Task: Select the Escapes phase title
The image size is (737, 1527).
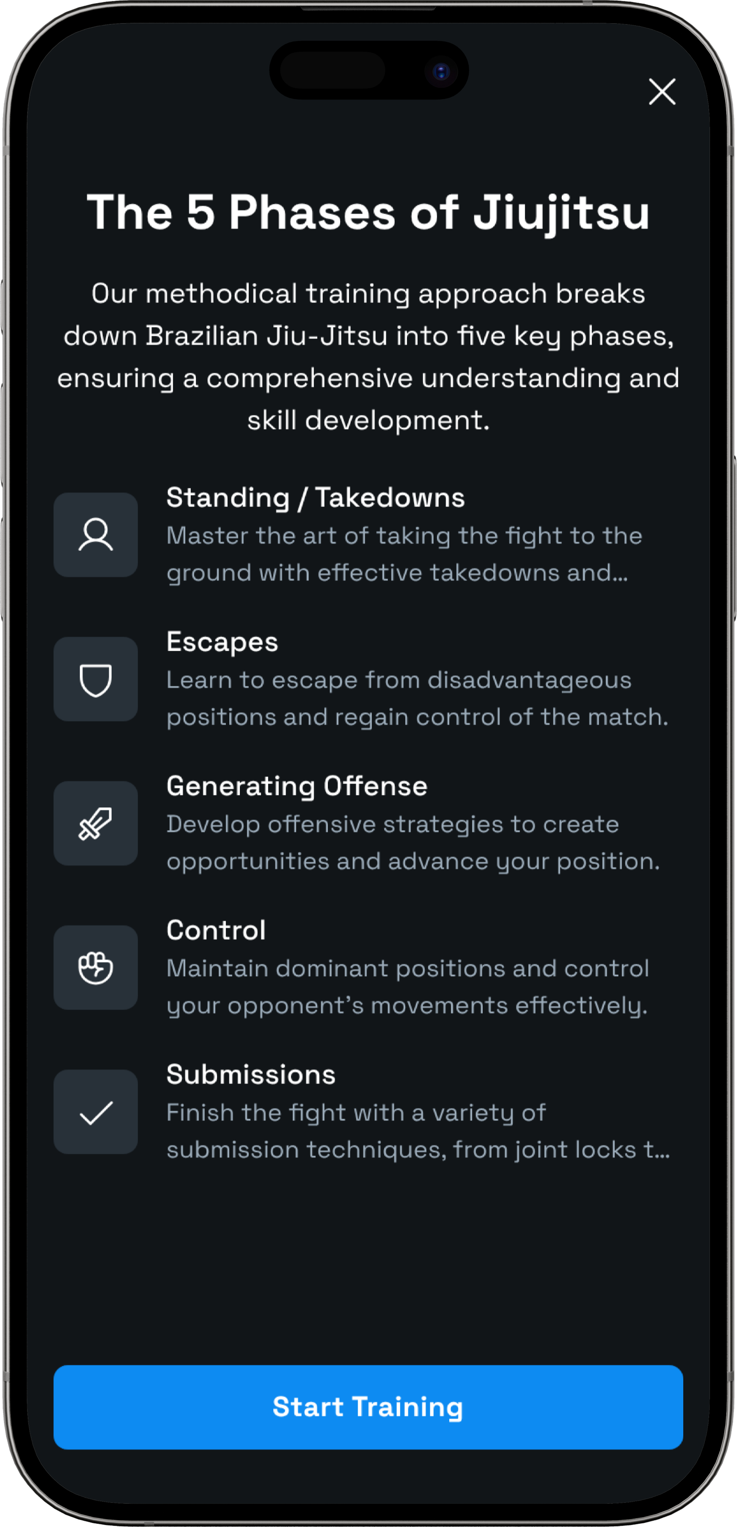Action: [223, 642]
